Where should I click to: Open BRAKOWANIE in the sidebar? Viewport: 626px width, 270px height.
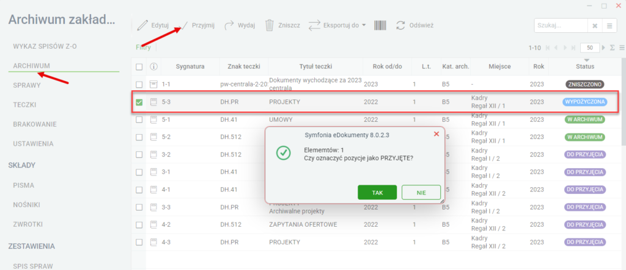35,124
